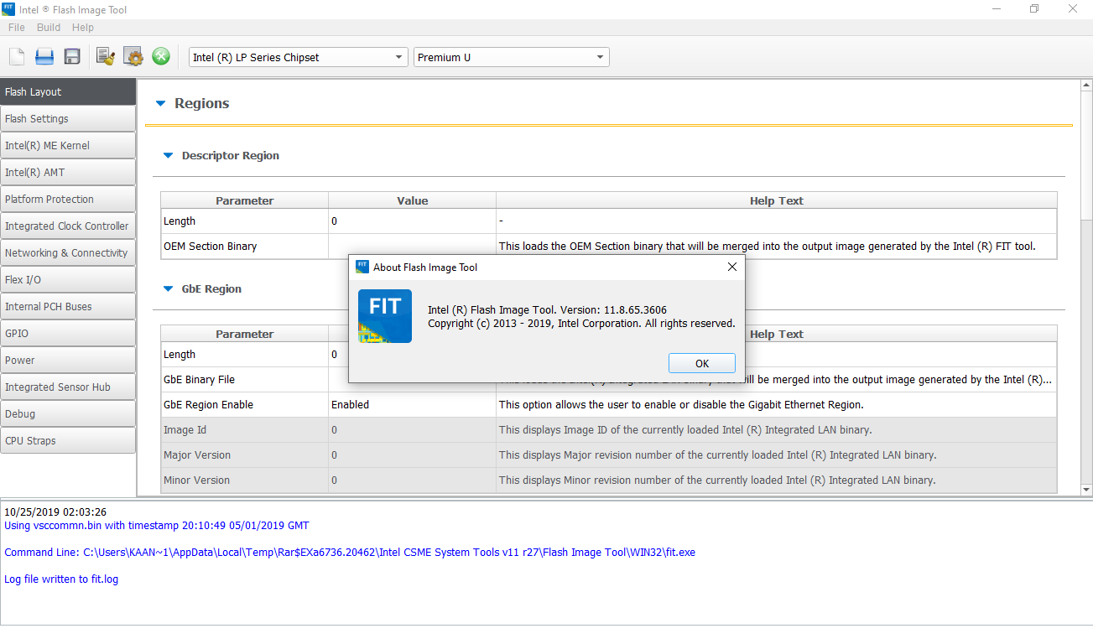Click the 'GbE Binary File' parameter cell
The height and width of the screenshot is (644, 1093).
coord(245,380)
